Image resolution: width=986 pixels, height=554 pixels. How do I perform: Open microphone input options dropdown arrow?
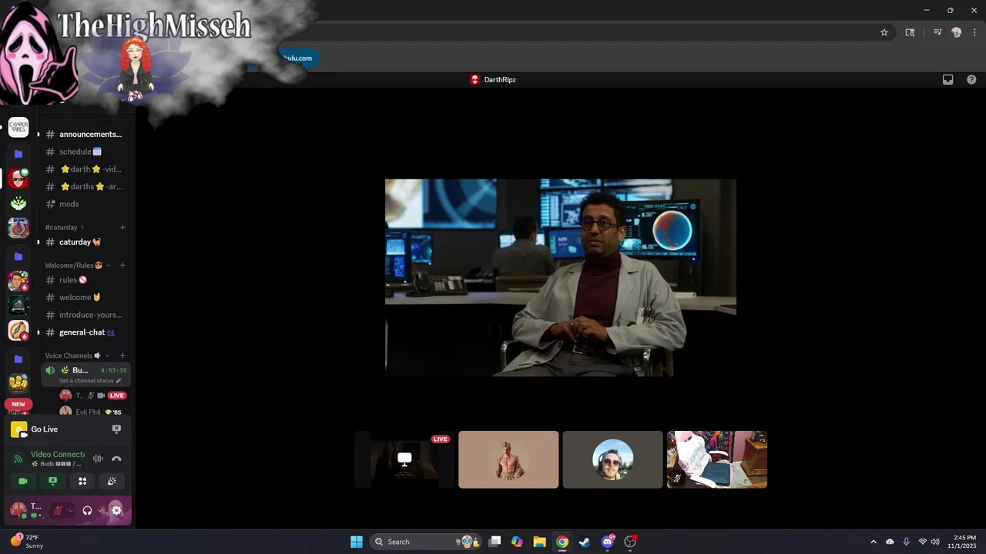pyautogui.click(x=70, y=510)
